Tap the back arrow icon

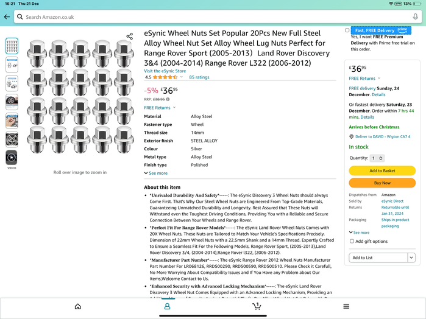click(x=7, y=17)
